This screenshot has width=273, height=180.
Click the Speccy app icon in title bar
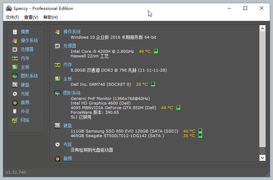(x=9, y=8)
